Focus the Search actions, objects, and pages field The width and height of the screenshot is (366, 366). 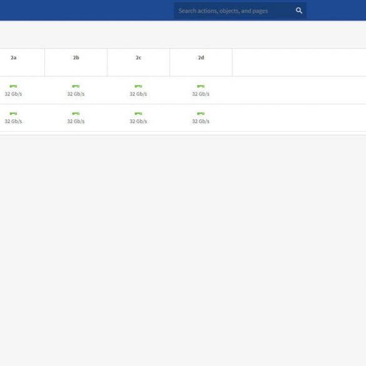tap(240, 11)
